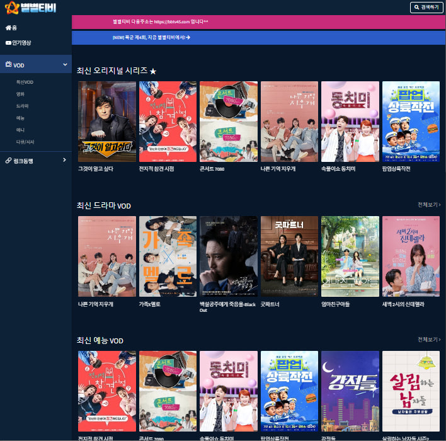Click title text 속풀이쇼 동치미 under original series
The image size is (446, 441).
click(338, 169)
